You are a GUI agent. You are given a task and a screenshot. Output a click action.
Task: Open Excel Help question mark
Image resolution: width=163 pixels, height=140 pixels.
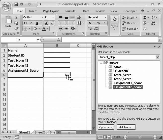tap(143, 11)
